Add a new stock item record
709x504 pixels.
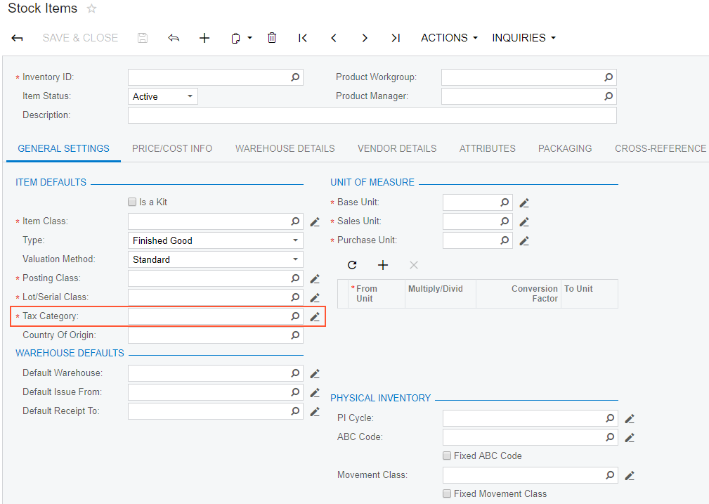[204, 38]
